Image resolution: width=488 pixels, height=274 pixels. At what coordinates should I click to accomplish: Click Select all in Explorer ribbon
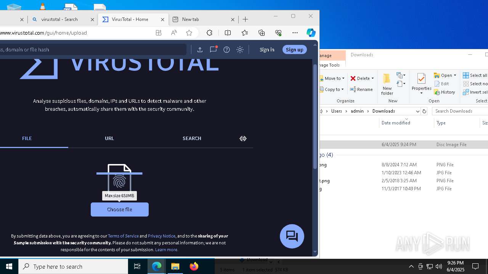(x=475, y=75)
